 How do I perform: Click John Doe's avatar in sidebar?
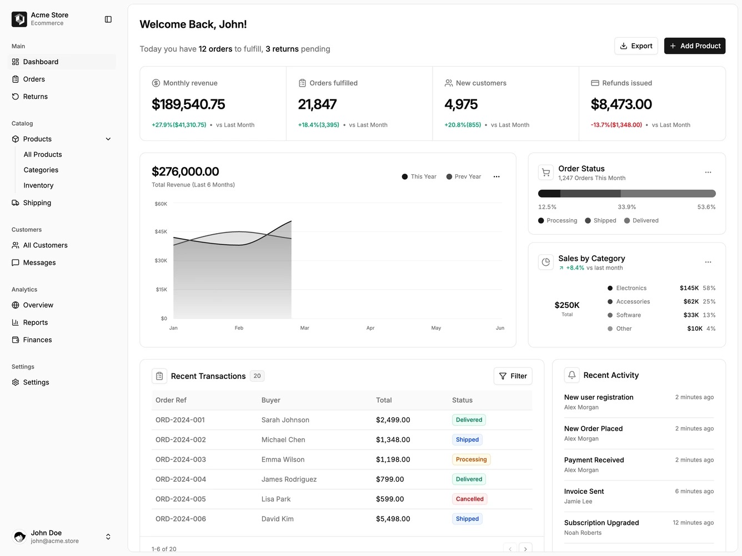tap(19, 537)
